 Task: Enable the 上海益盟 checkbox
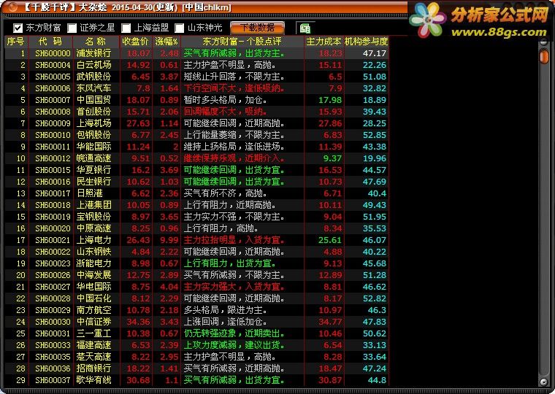click(x=126, y=28)
